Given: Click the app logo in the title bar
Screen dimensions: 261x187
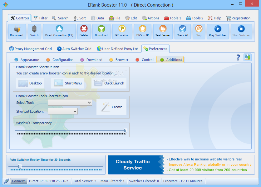Looking at the screenshot, I should pos(6,5).
